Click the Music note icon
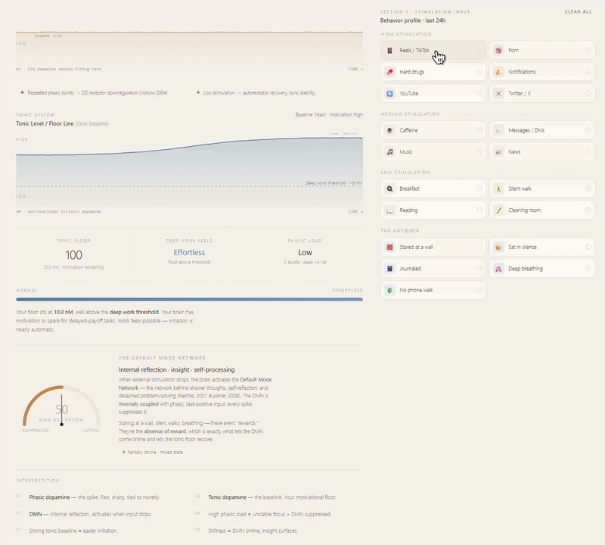605x545 pixels. point(390,152)
